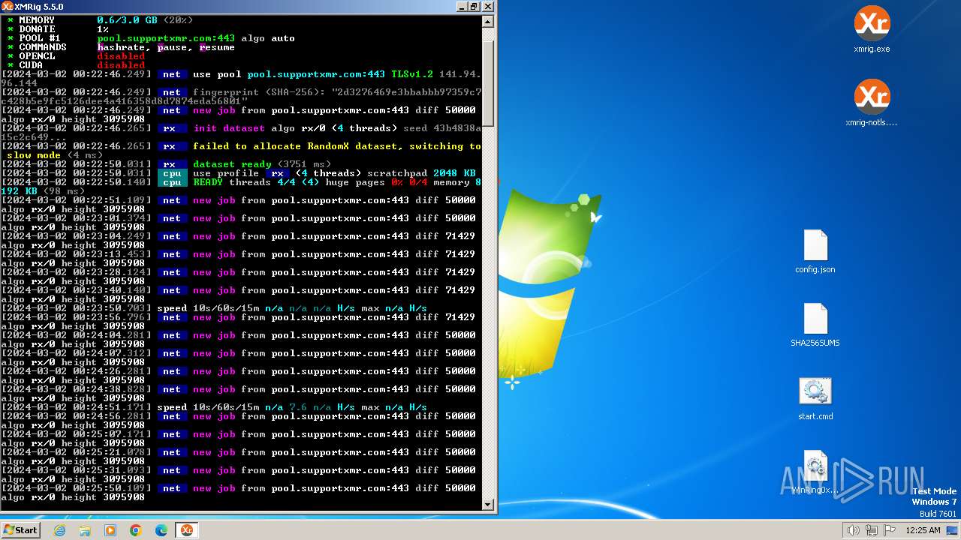
Task: Open Windows Explorer from taskbar
Action: tap(85, 530)
